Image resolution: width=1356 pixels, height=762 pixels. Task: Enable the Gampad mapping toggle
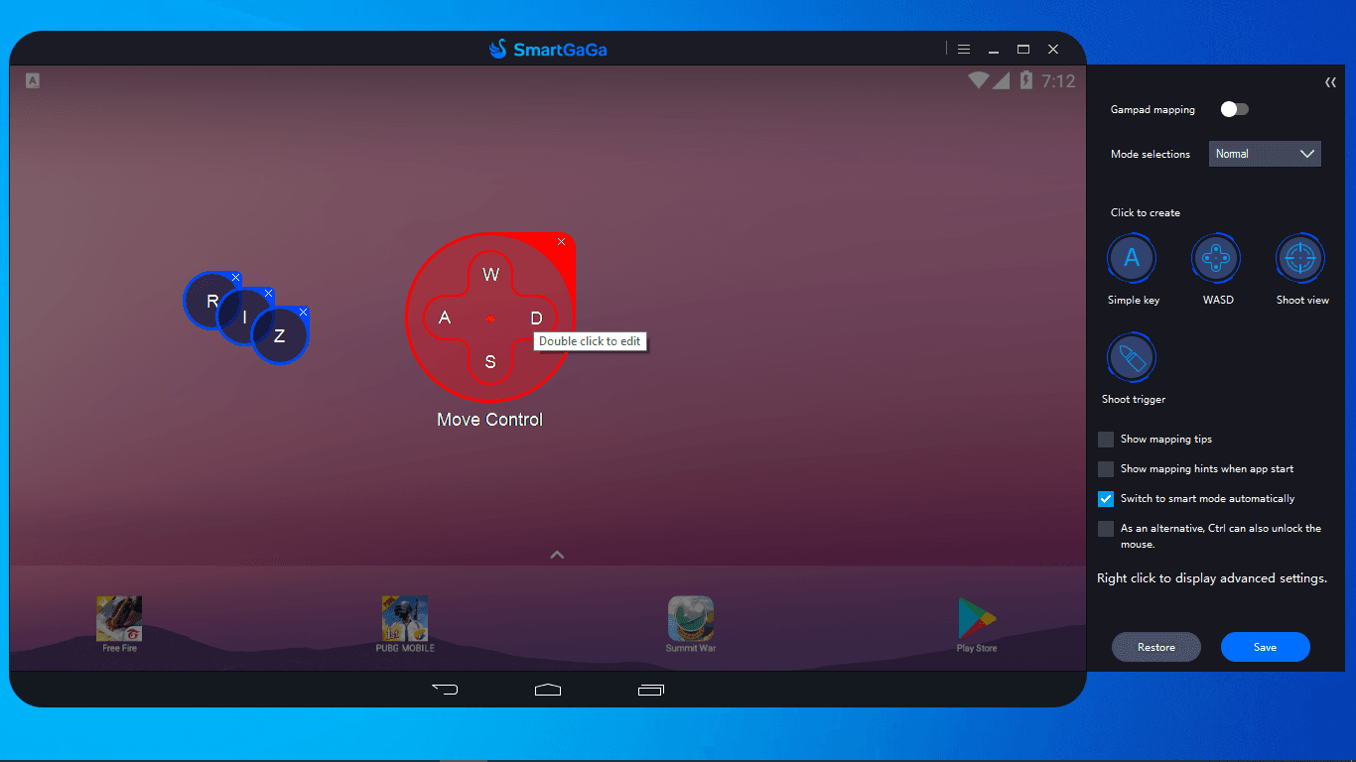click(x=1233, y=109)
